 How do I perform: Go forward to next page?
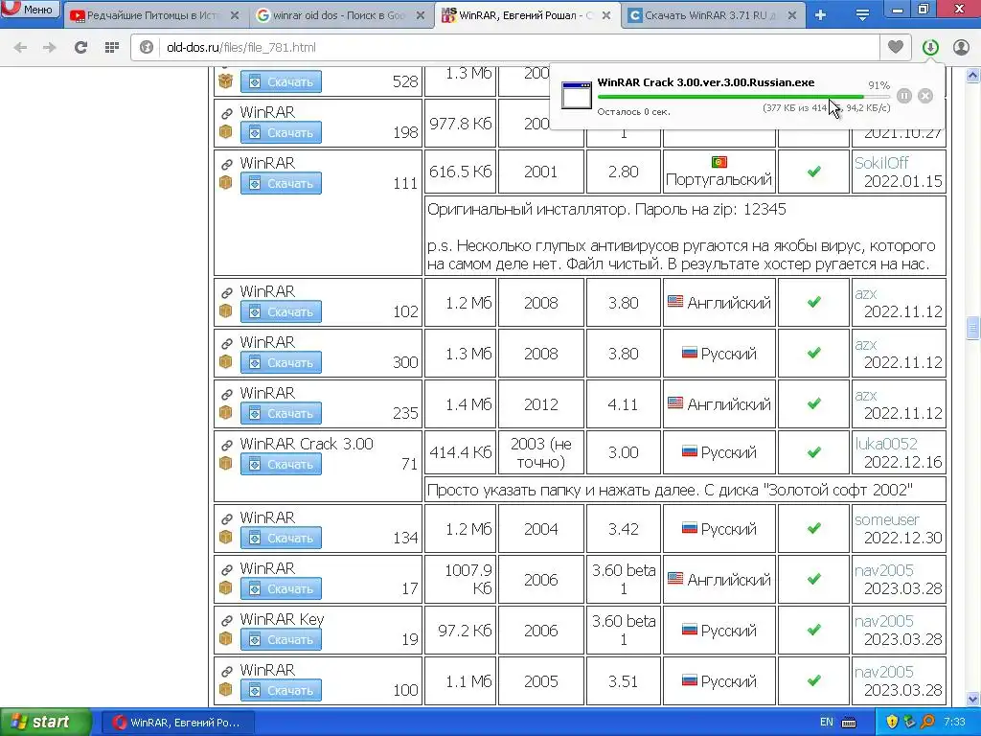coord(50,47)
